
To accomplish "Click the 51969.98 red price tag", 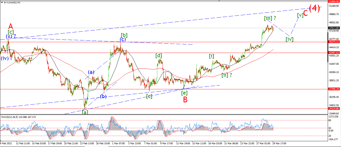I will tap(334, 2).
